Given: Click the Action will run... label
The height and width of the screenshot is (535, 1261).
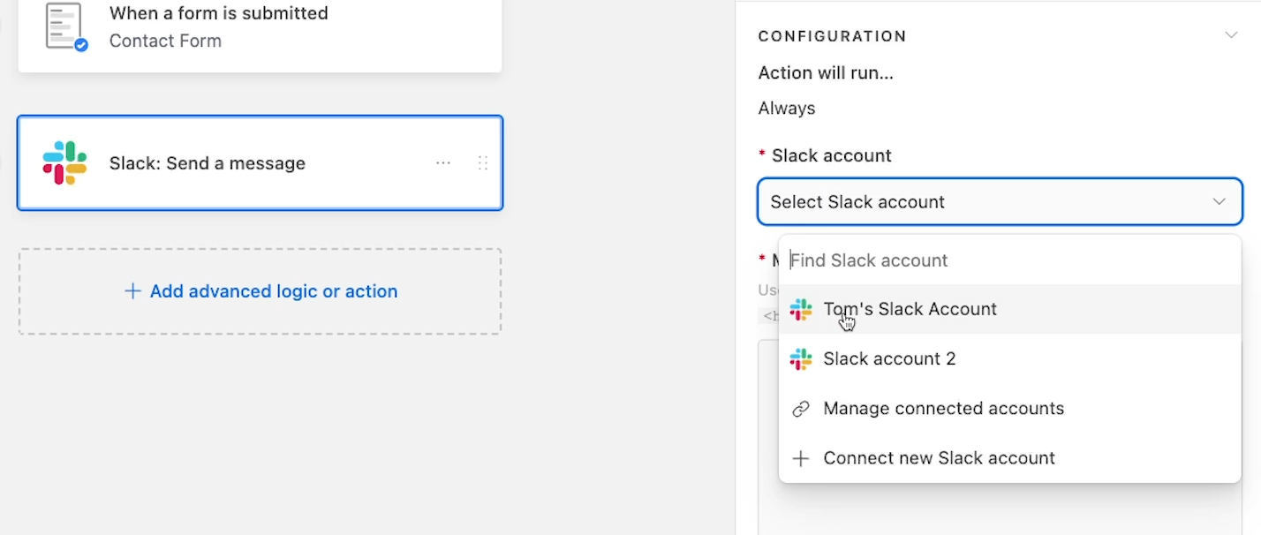Looking at the screenshot, I should (826, 73).
